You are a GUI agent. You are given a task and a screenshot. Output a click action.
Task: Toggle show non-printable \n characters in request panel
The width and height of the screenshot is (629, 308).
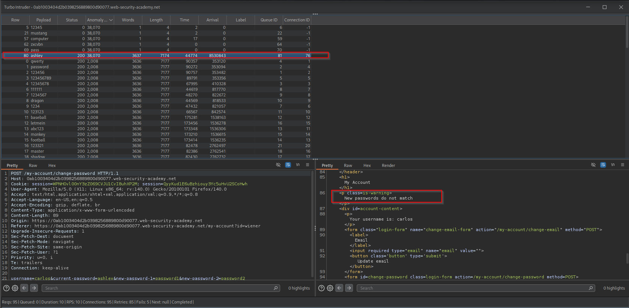coord(298,165)
